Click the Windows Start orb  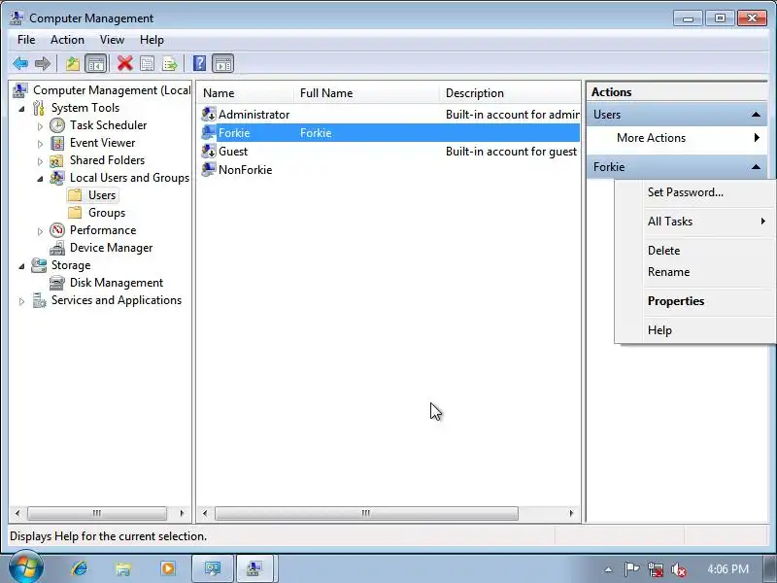(x=25, y=568)
